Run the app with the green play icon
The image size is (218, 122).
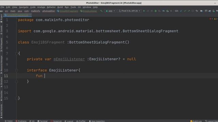pos(144,11)
